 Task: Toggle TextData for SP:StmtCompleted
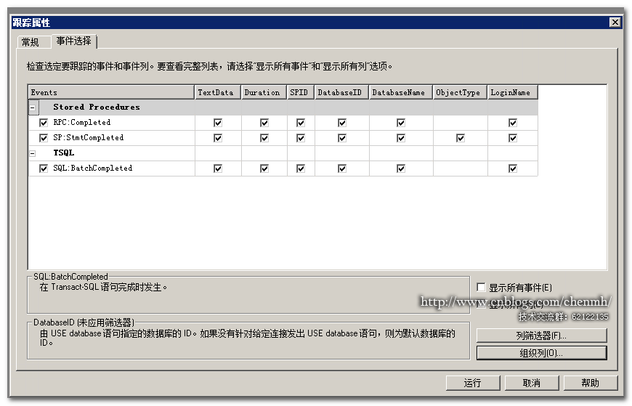tap(218, 138)
